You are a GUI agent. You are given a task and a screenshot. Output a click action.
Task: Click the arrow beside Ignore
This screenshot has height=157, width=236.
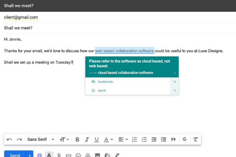click(x=174, y=90)
